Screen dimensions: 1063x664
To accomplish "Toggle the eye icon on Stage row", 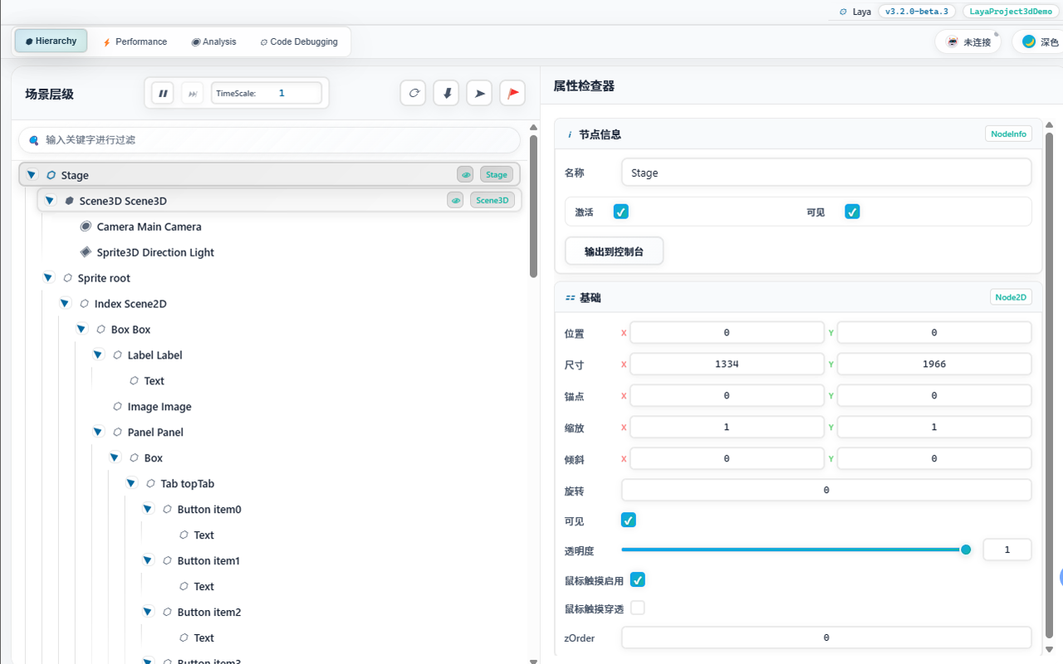I will (466, 174).
